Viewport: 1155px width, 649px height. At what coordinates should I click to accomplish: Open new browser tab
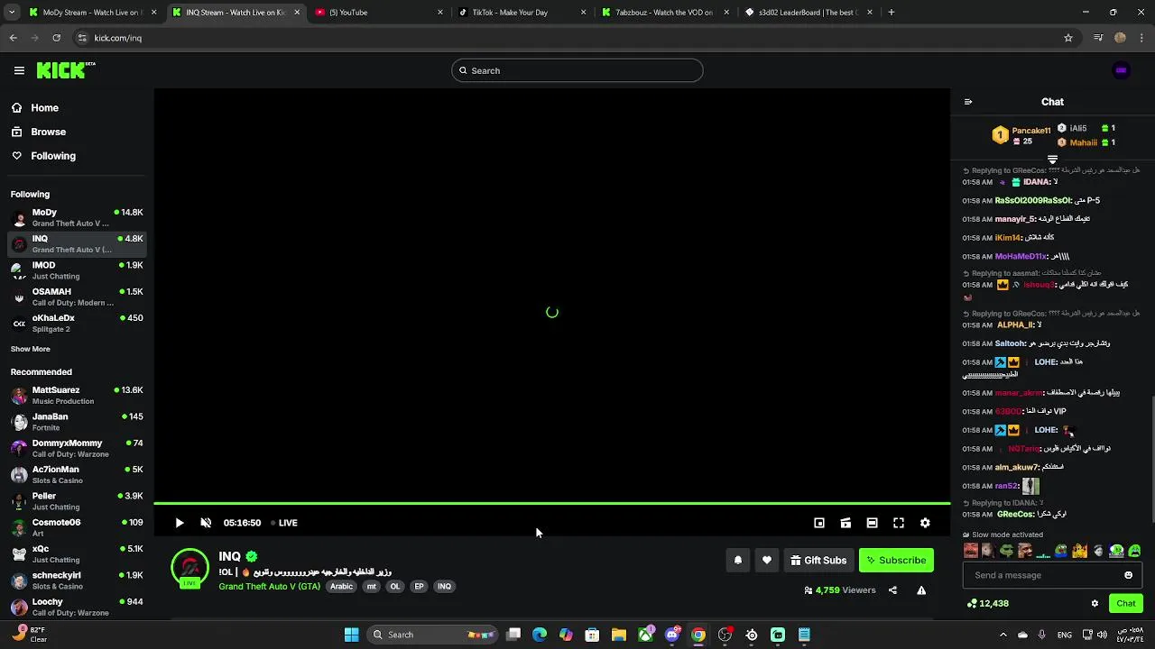[x=892, y=13]
